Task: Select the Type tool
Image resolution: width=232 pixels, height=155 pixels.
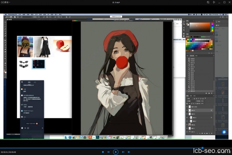Action: [5, 56]
